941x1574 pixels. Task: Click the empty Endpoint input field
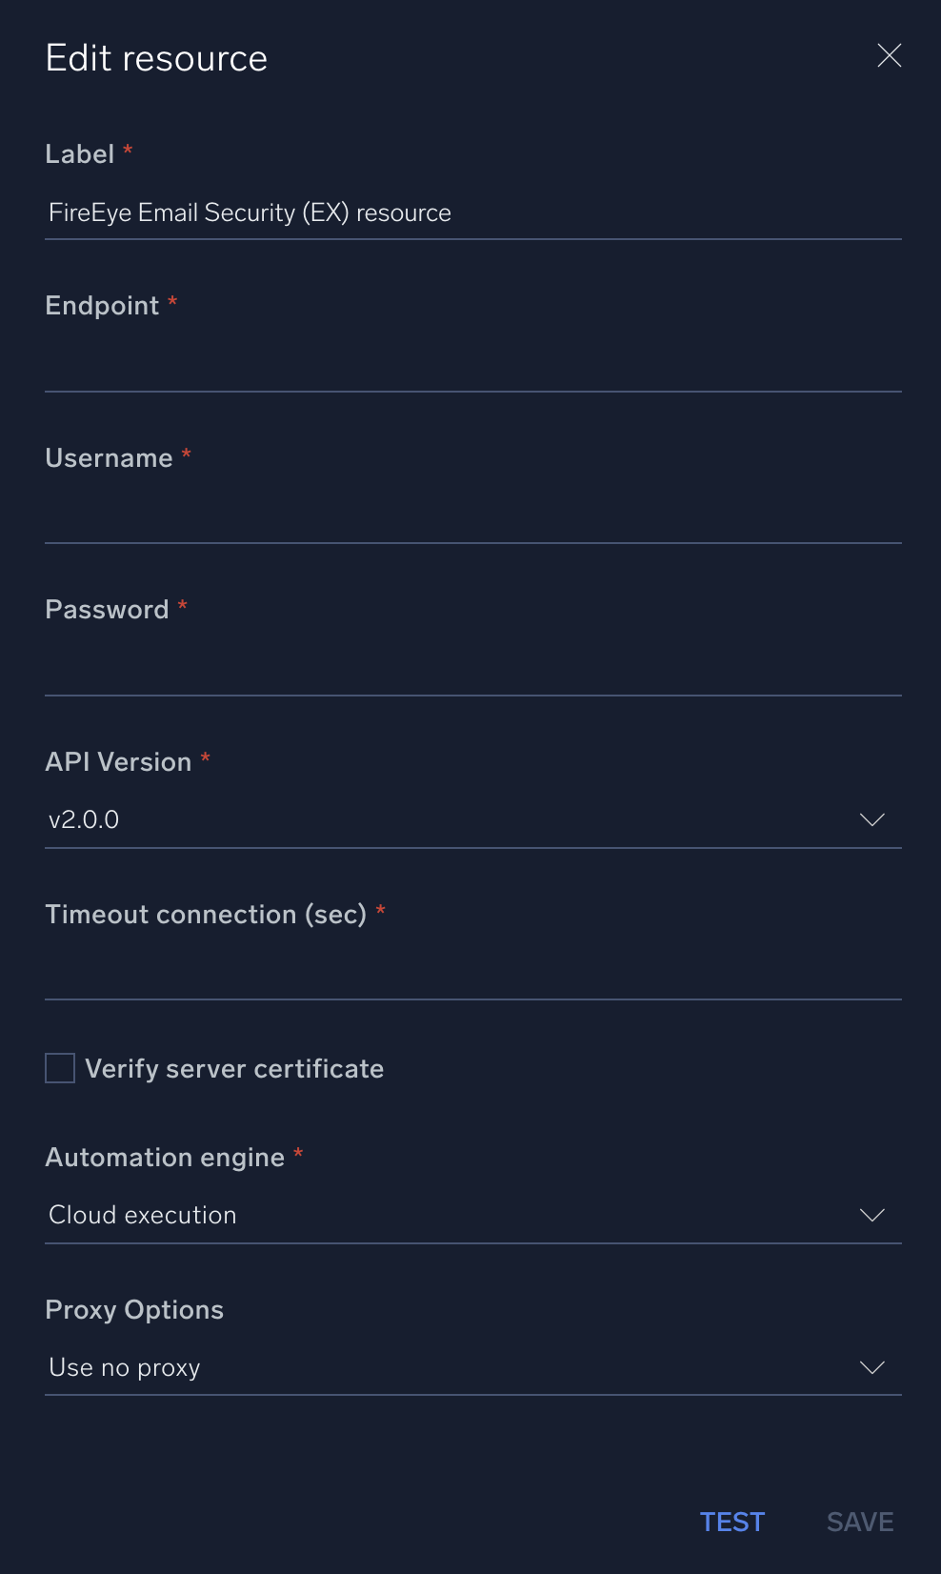473,367
